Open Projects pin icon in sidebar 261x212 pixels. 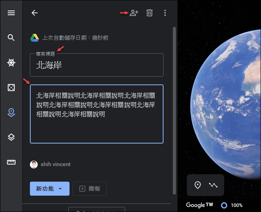(x=11, y=112)
